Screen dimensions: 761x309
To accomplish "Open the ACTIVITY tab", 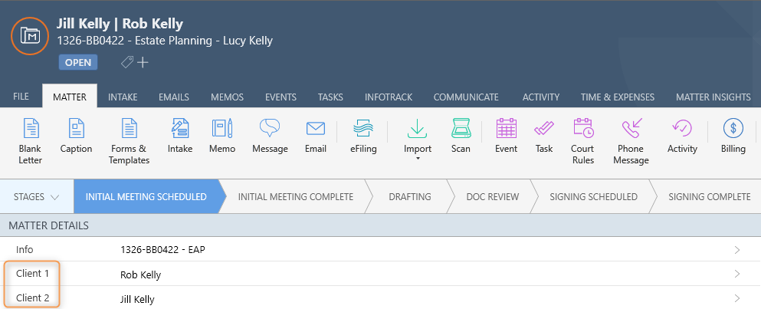I will coord(540,97).
